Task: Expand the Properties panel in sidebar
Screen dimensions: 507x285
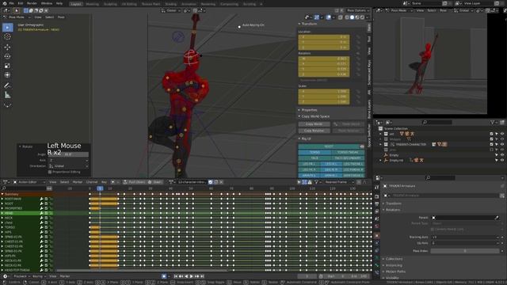Action: (299, 110)
